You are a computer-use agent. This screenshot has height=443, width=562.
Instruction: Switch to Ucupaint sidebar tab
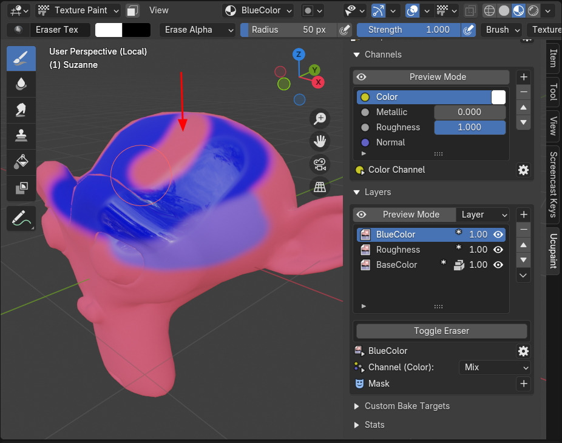(x=553, y=251)
